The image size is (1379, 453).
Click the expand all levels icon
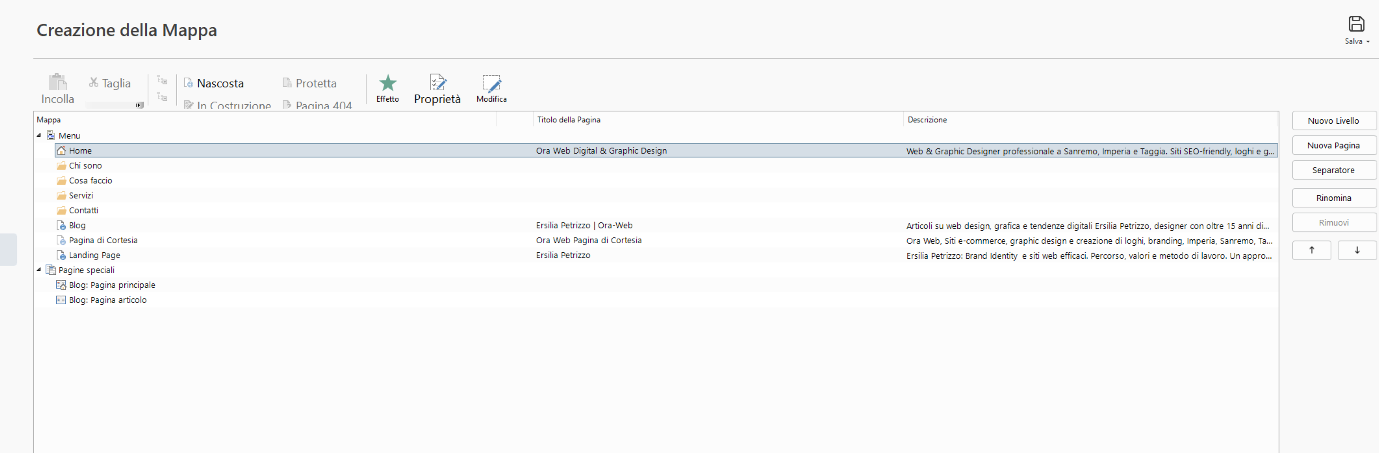(162, 81)
